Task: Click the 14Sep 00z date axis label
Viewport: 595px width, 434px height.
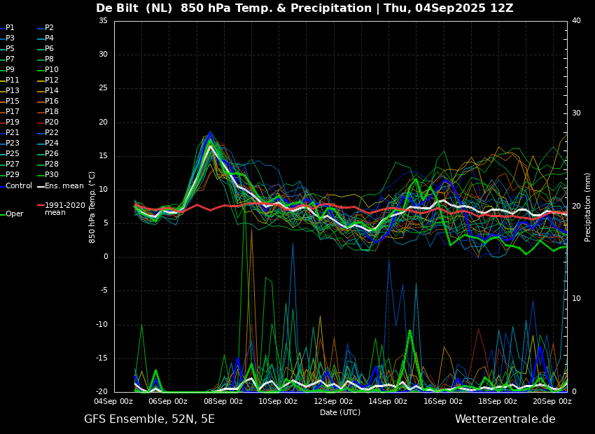Action: click(388, 401)
